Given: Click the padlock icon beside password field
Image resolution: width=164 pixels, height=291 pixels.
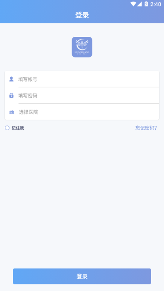Looking at the screenshot, I should (x=12, y=95).
